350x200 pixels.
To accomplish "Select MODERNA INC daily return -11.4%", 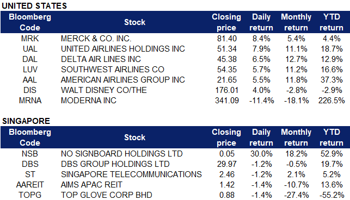I will coord(261,101).
